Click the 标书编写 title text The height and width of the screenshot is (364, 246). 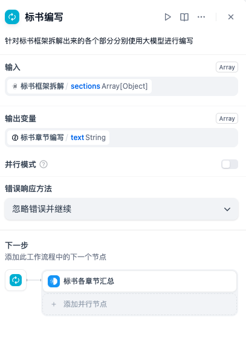tap(44, 17)
